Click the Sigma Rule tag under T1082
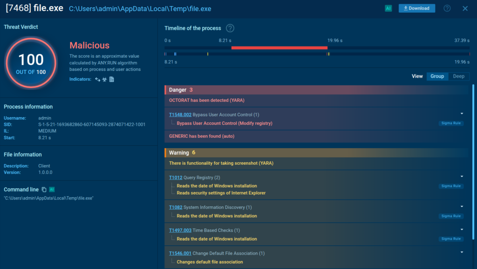This screenshot has height=269, width=477. [450, 216]
